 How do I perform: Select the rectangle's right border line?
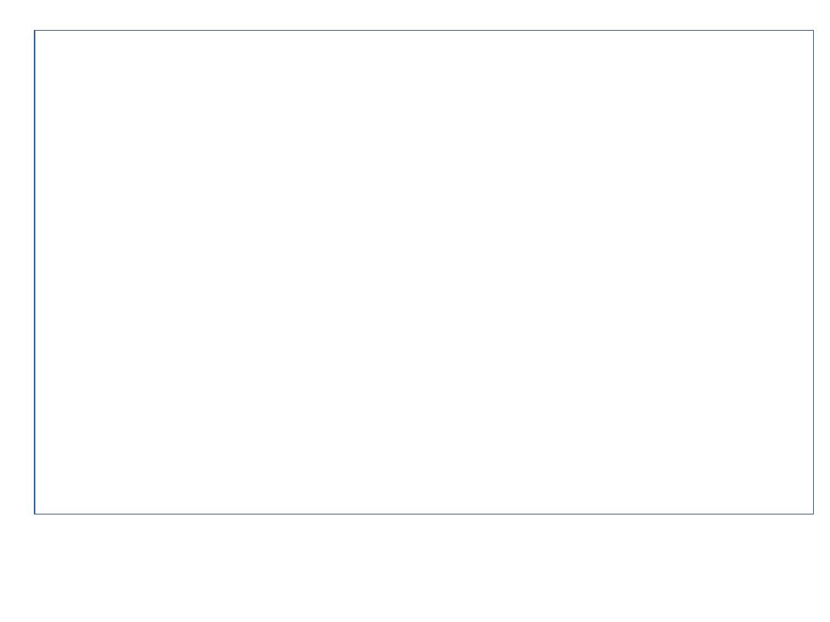pos(814,272)
